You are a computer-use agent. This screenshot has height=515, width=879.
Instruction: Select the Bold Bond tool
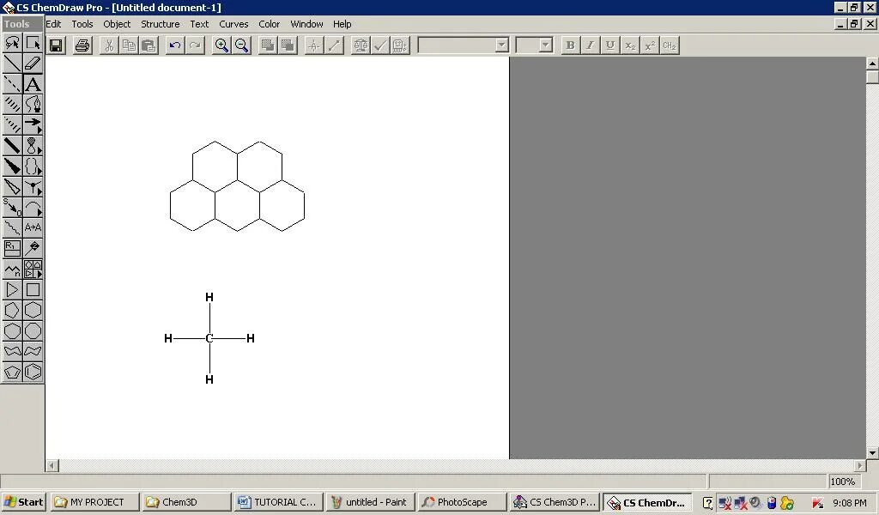pos(12,146)
